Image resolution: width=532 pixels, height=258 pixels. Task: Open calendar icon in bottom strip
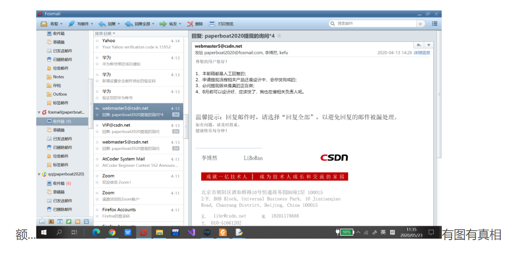(x=60, y=221)
